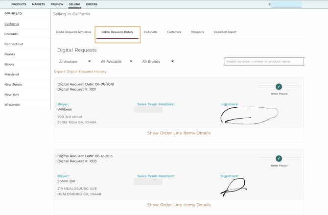
Task: Click Order Placed checkmark for request 1033
Action: pos(279,159)
